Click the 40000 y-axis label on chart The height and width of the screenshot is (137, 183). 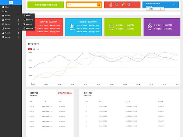30,52
